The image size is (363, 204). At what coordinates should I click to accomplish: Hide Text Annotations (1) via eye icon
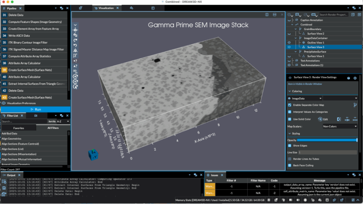289,65
